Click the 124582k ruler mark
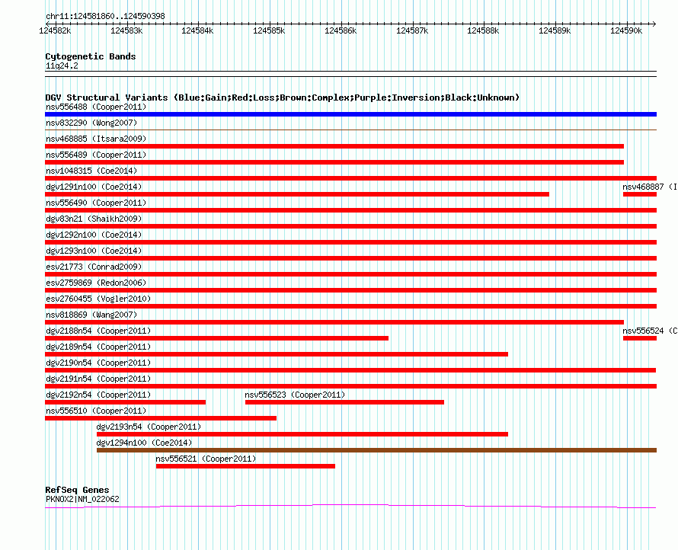This screenshot has width=678, height=550. pos(55,30)
